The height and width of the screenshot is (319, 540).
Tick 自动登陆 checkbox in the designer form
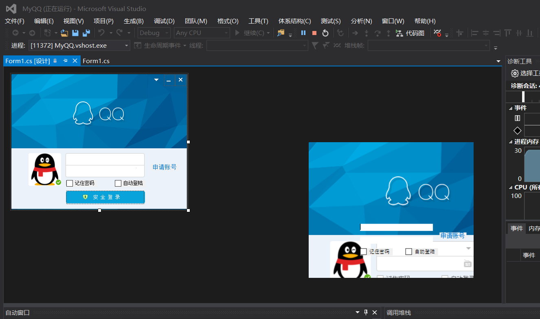(x=118, y=183)
